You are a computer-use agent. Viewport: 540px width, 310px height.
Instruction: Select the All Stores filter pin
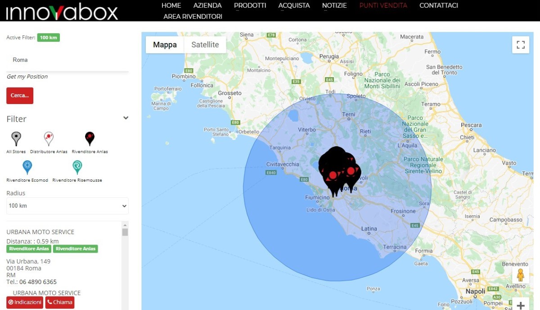point(16,139)
